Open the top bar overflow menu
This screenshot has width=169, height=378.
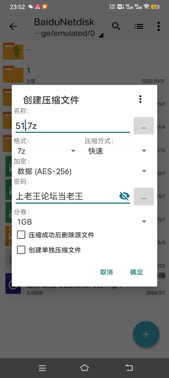tap(158, 26)
